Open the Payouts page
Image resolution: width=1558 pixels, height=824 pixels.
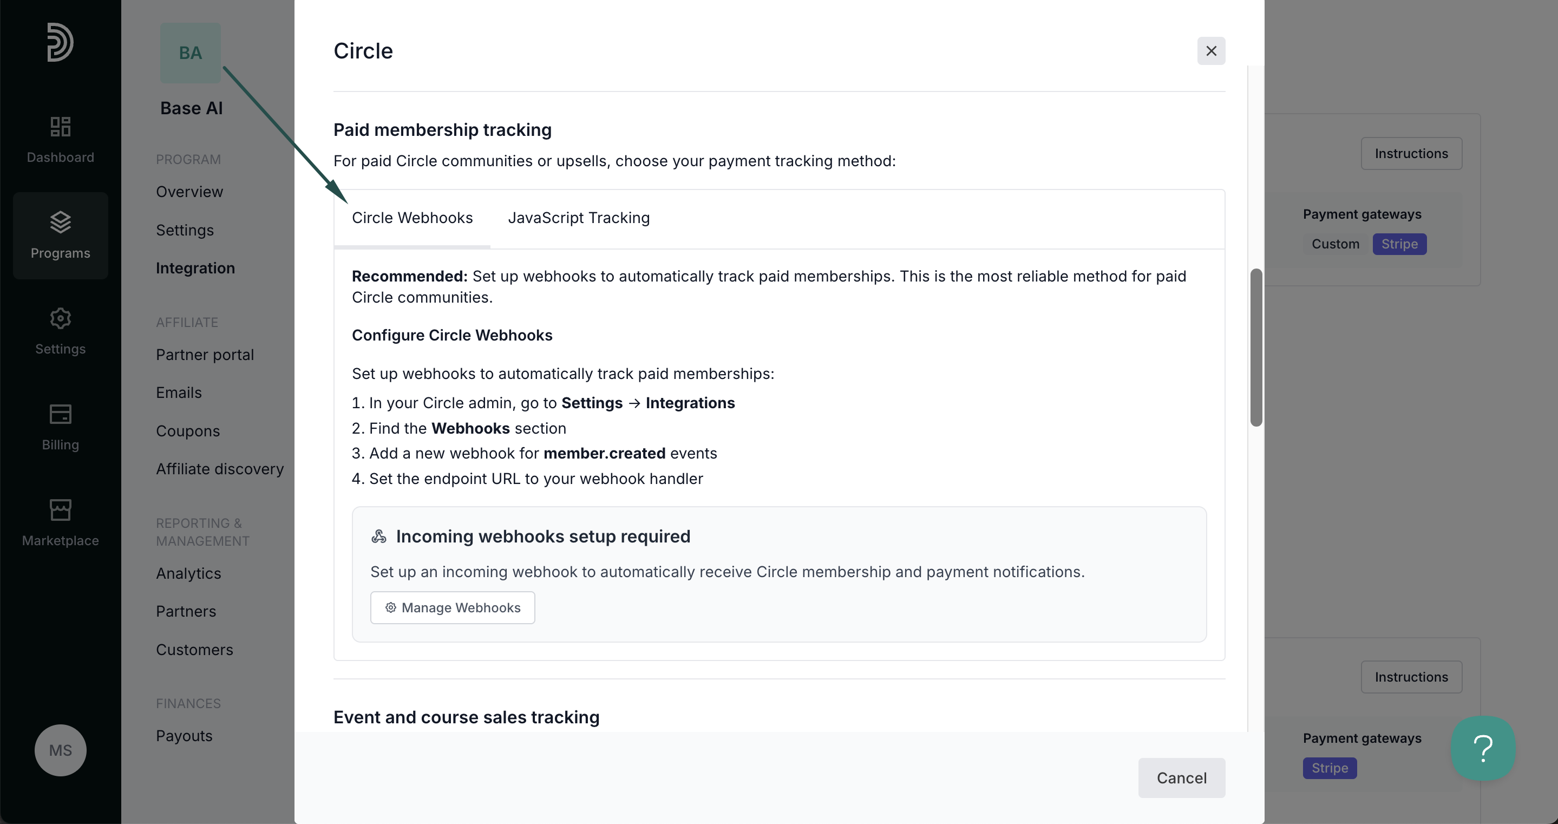tap(185, 736)
